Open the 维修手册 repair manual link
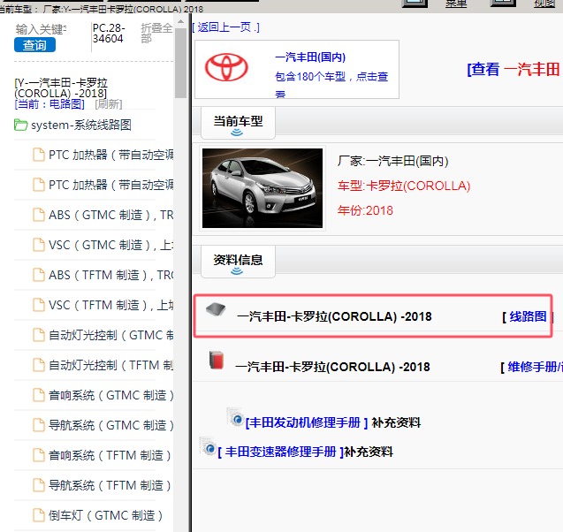Screen dimensions: 563x532 tap(535, 368)
